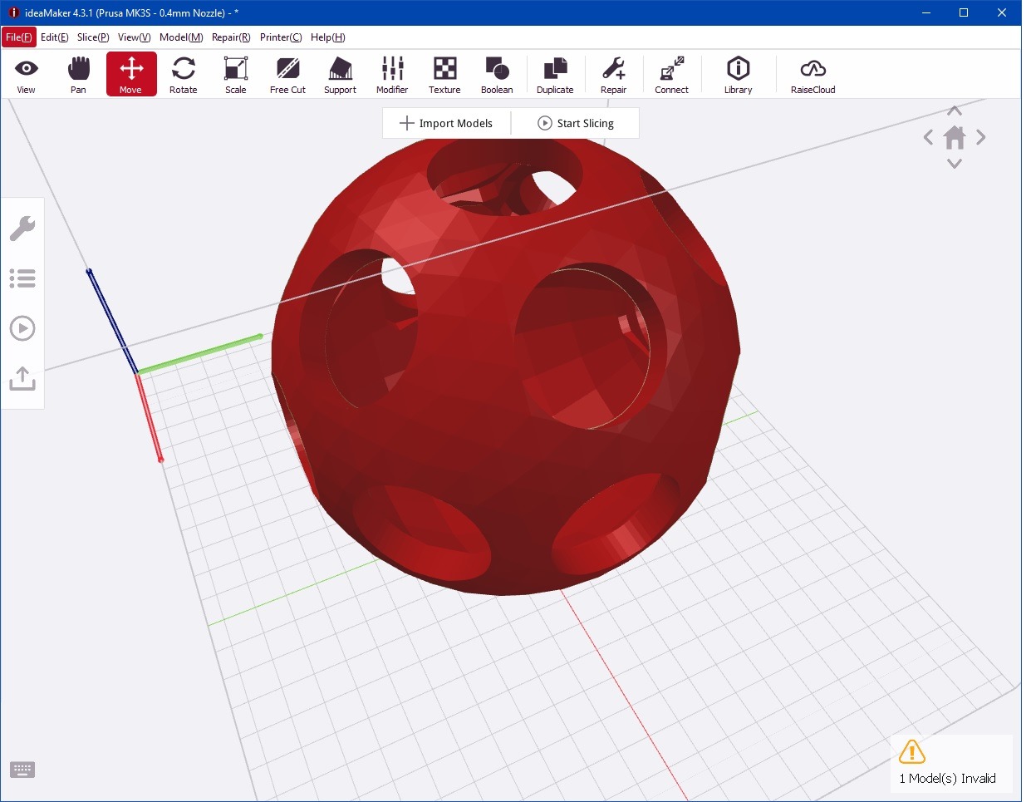The height and width of the screenshot is (802, 1031).
Task: Open the Modifier tool
Action: [x=392, y=75]
